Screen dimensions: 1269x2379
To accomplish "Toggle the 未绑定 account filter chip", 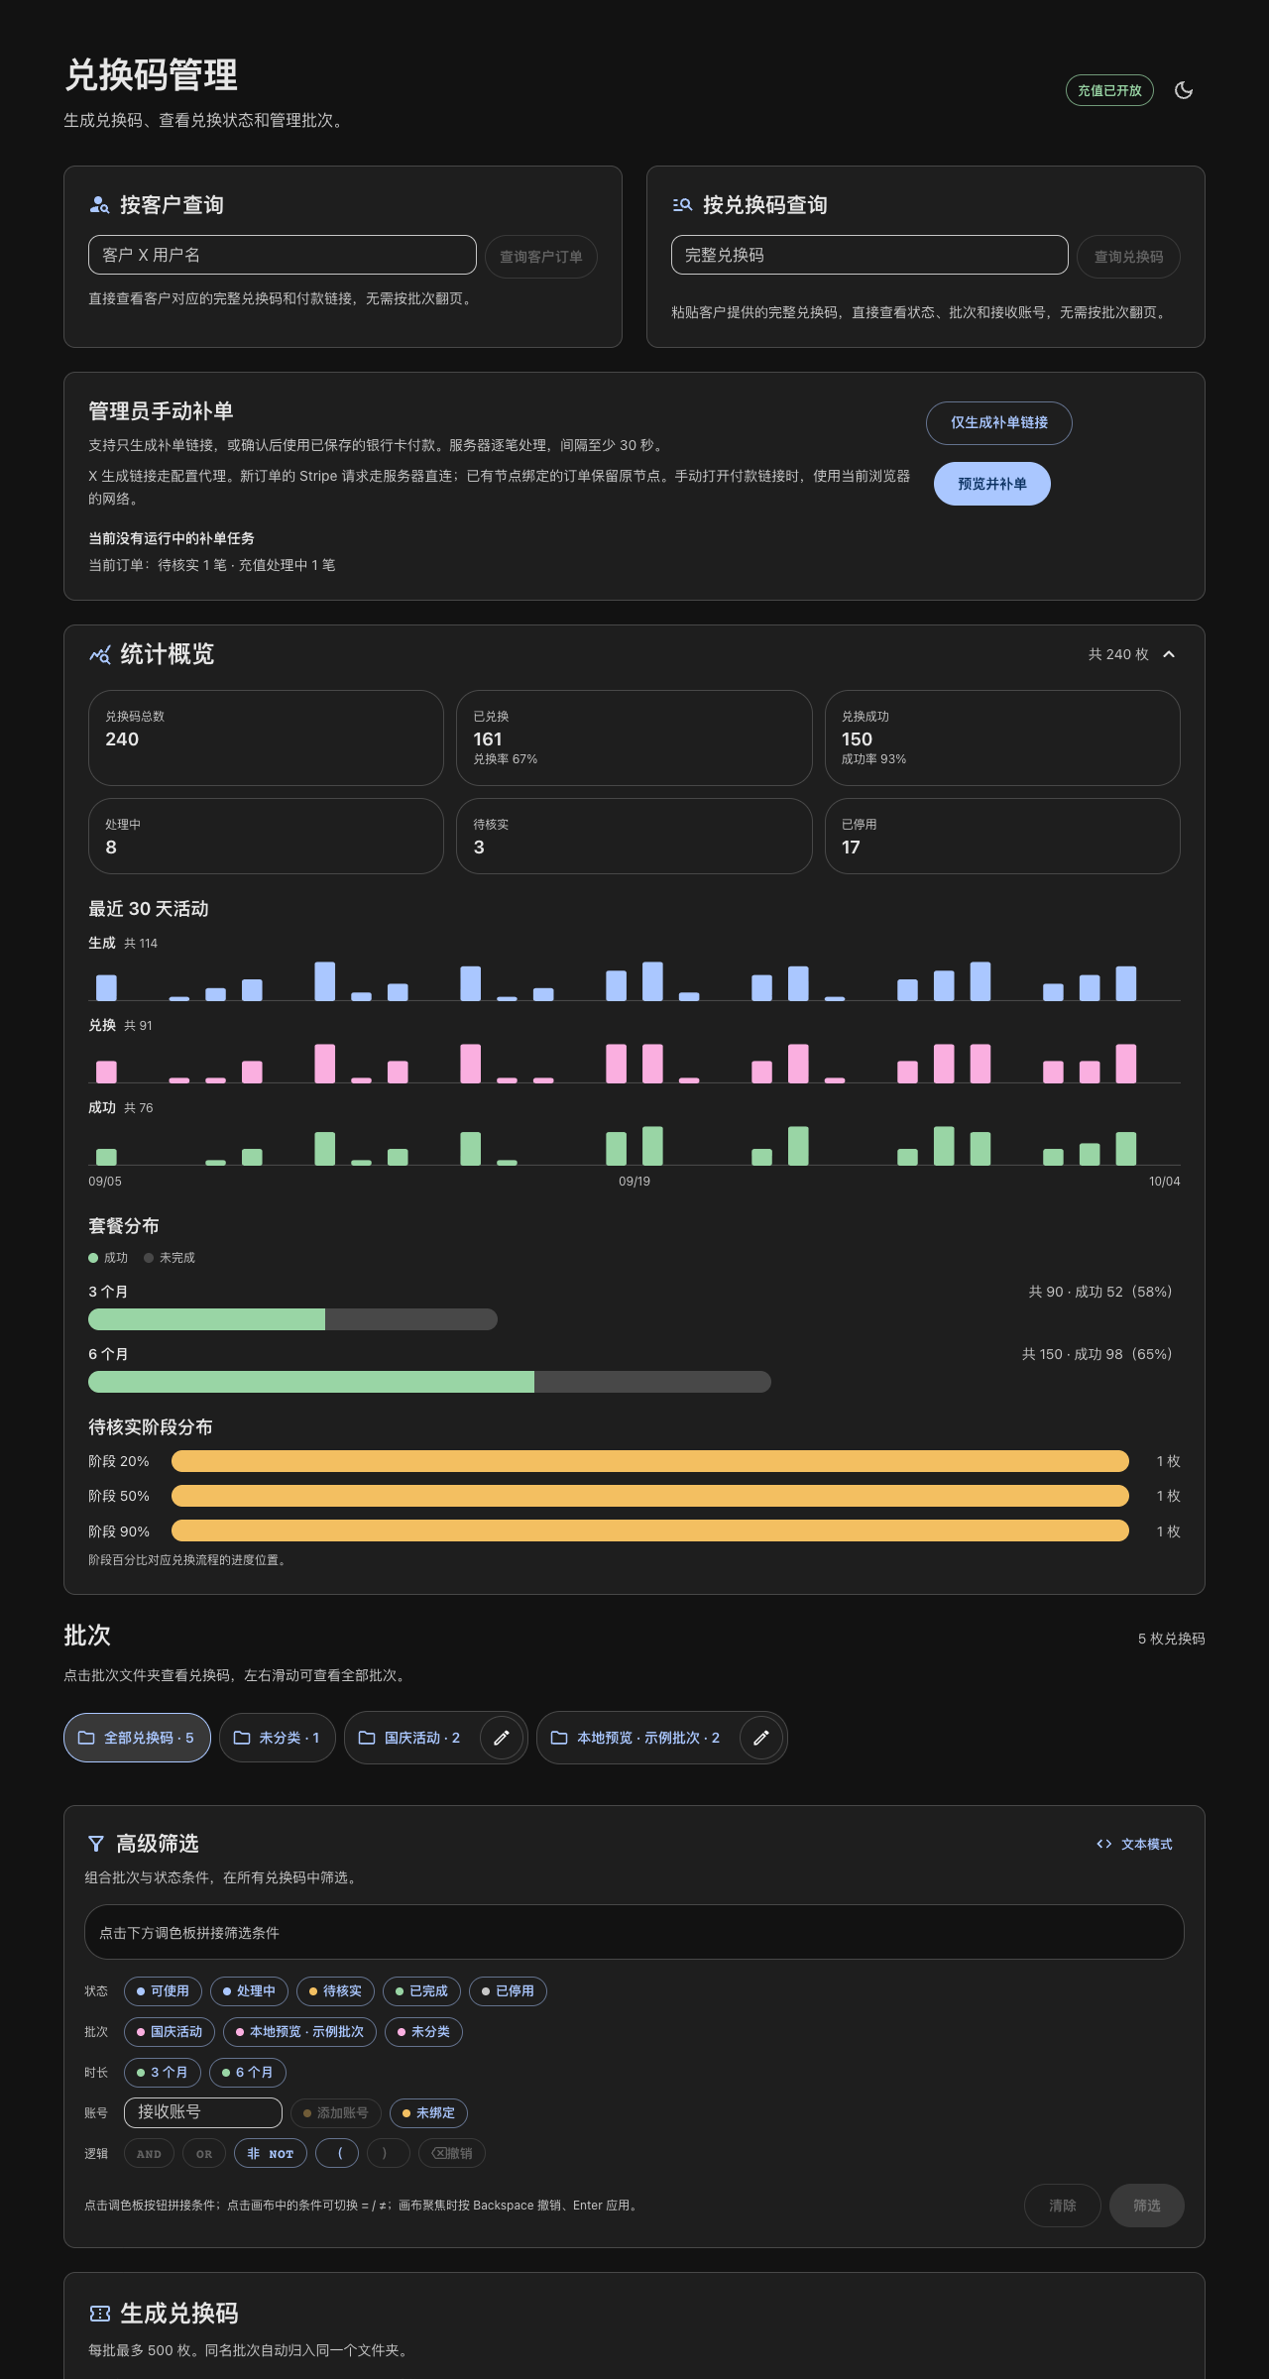I will [428, 2112].
